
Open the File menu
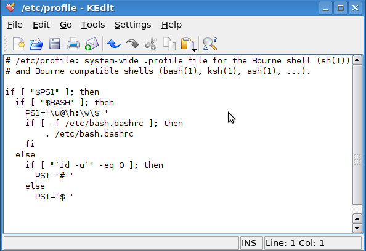click(x=15, y=25)
